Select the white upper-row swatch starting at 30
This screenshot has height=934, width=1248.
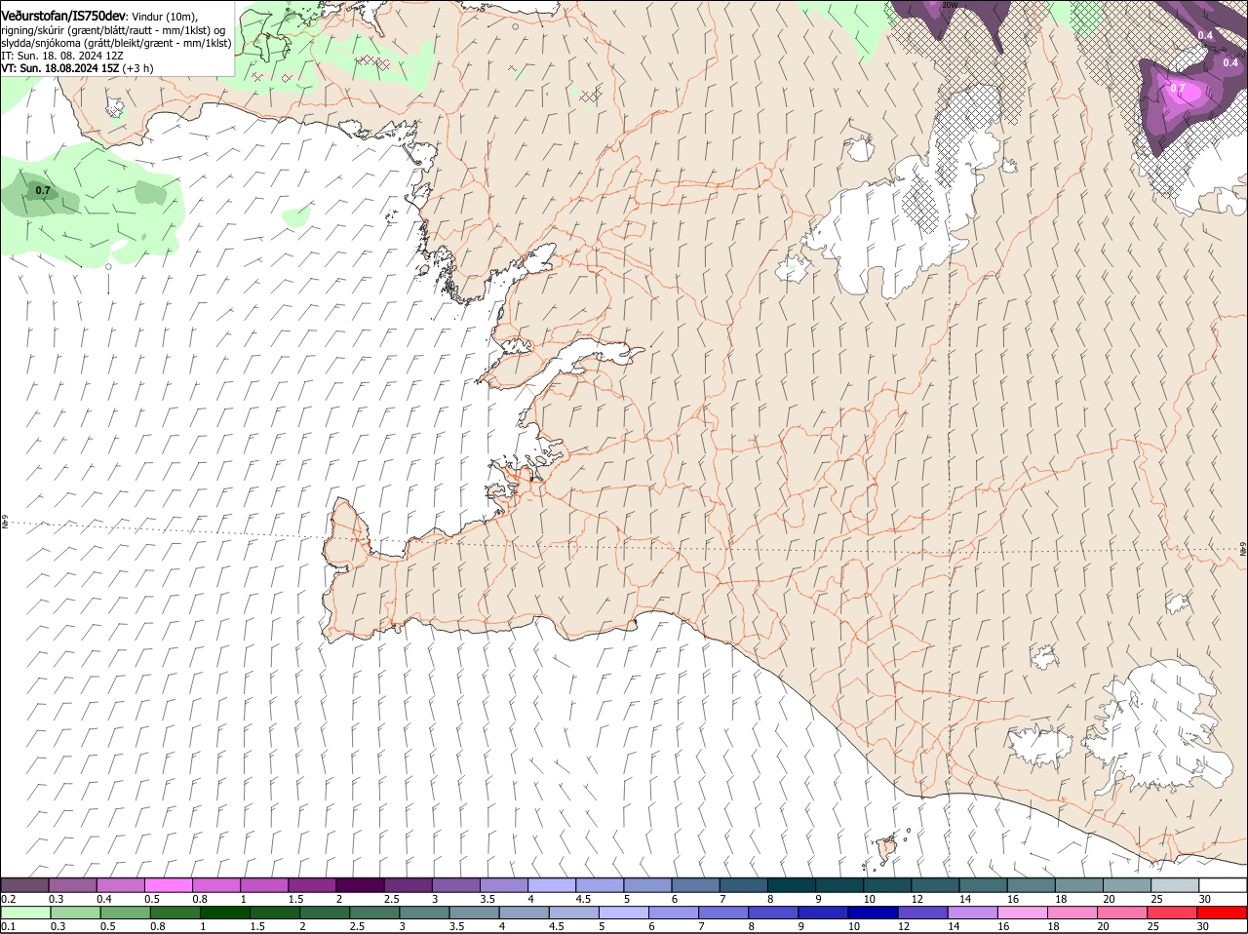pyautogui.click(x=1223, y=885)
